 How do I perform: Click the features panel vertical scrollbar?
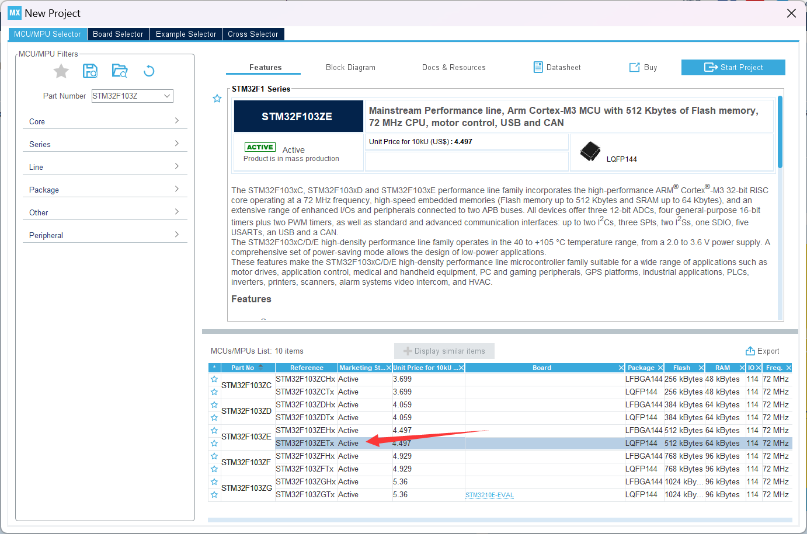(x=780, y=132)
